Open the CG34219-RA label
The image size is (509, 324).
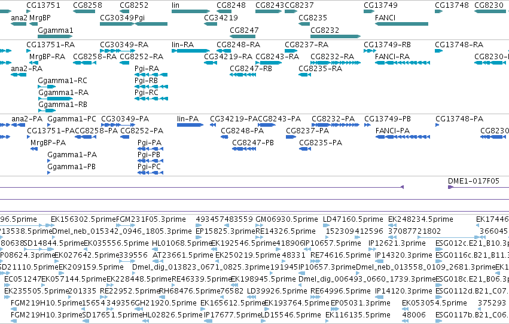pyautogui.click(x=228, y=57)
